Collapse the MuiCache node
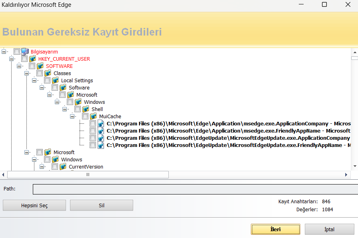Image resolution: width=358 pixels, height=238 pixels. [72, 116]
